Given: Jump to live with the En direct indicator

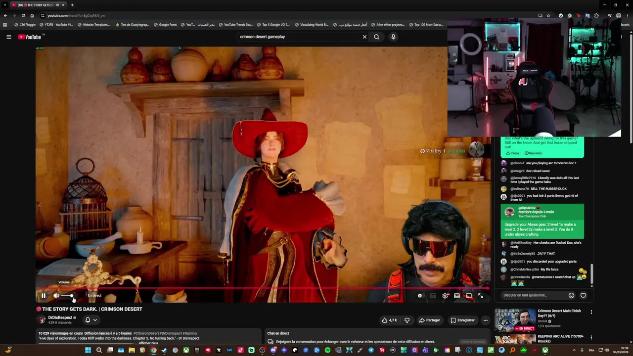Looking at the screenshot, I should click(94, 296).
